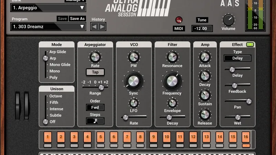Click the Arpeggiator Range slider

tap(95, 87)
